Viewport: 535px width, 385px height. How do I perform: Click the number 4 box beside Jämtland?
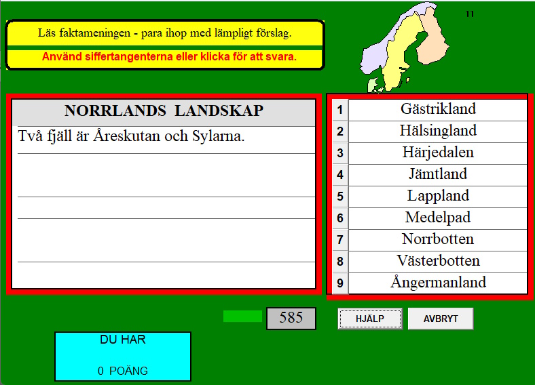coord(340,175)
